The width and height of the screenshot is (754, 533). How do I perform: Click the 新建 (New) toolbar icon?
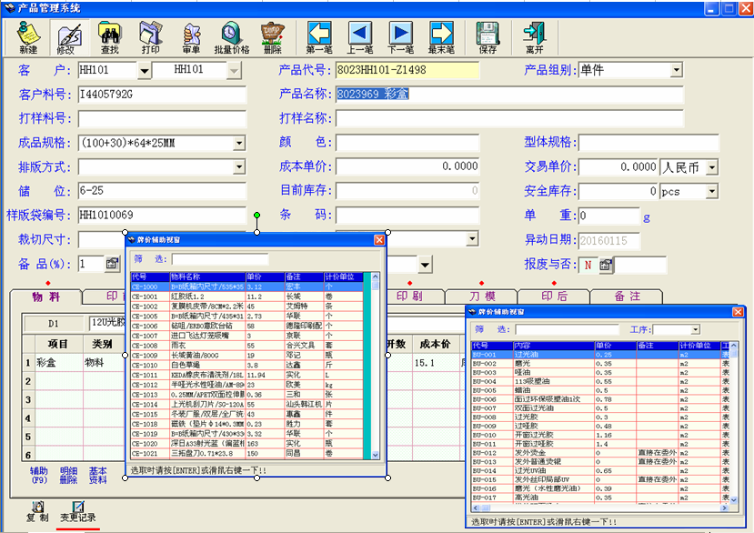[28, 37]
